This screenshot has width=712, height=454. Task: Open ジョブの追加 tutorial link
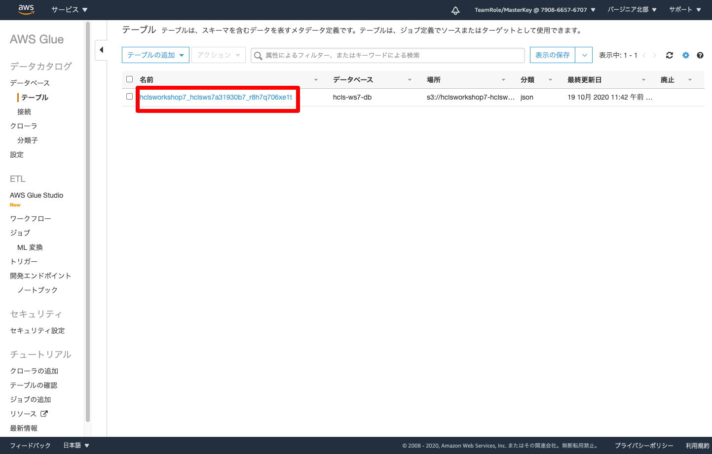pos(31,399)
